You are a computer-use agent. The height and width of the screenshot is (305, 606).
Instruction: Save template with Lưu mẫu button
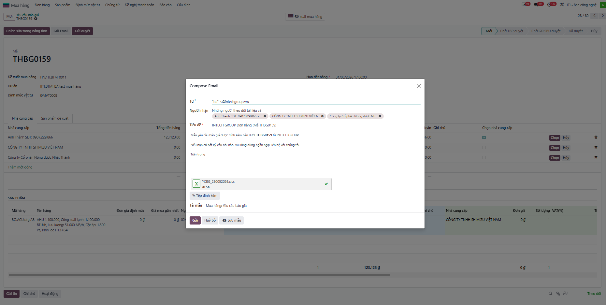tap(232, 220)
